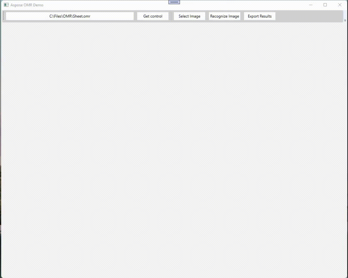Click the Aspose OMR Demo app icon
Screen dimensions: 348x278
[6, 5]
